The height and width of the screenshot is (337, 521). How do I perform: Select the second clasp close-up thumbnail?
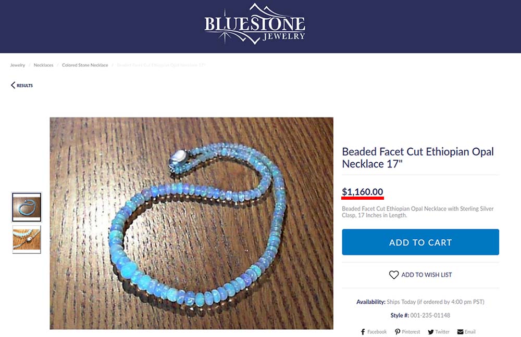tap(27, 239)
